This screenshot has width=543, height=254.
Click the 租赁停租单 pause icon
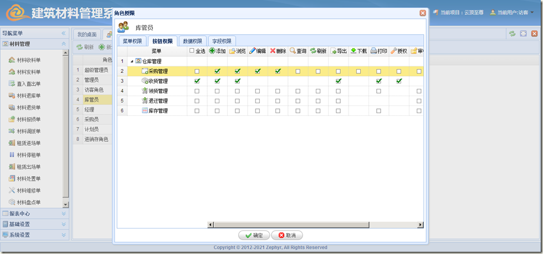pos(12,155)
